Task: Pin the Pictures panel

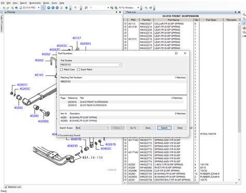Action: [116, 12]
